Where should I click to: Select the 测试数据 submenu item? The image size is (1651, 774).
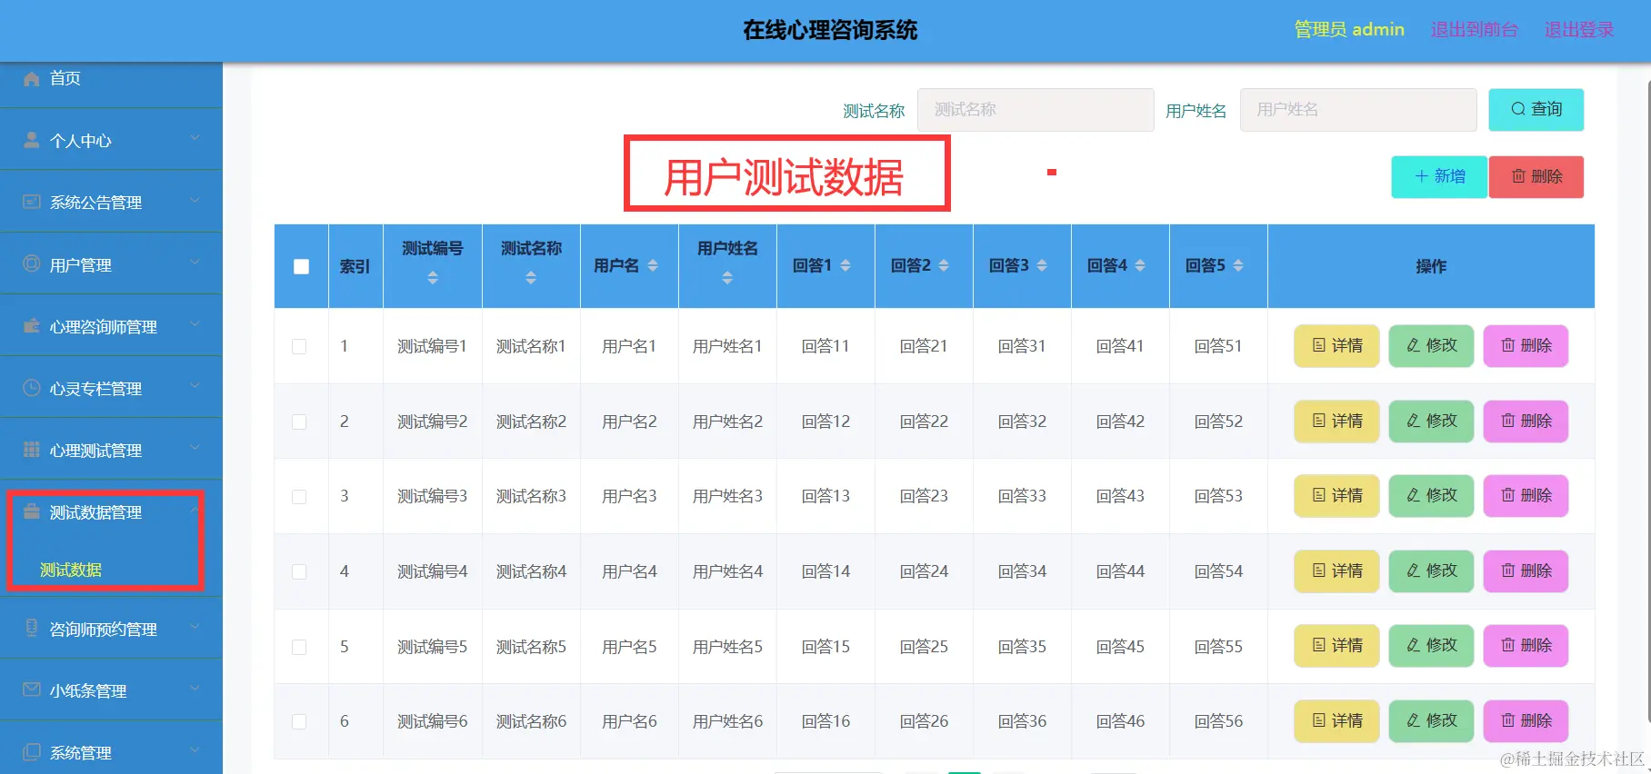pyautogui.click(x=71, y=570)
